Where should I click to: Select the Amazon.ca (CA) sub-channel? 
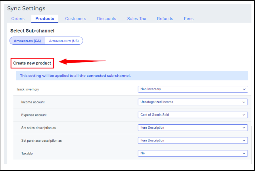pyautogui.click(x=28, y=41)
